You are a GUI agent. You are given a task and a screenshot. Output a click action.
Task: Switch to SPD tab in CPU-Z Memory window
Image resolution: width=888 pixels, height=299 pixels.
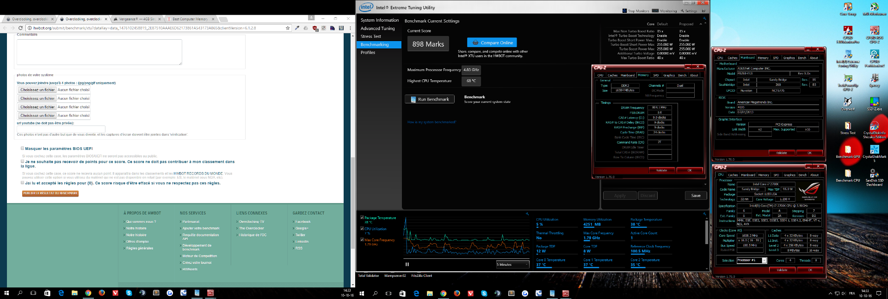click(656, 75)
